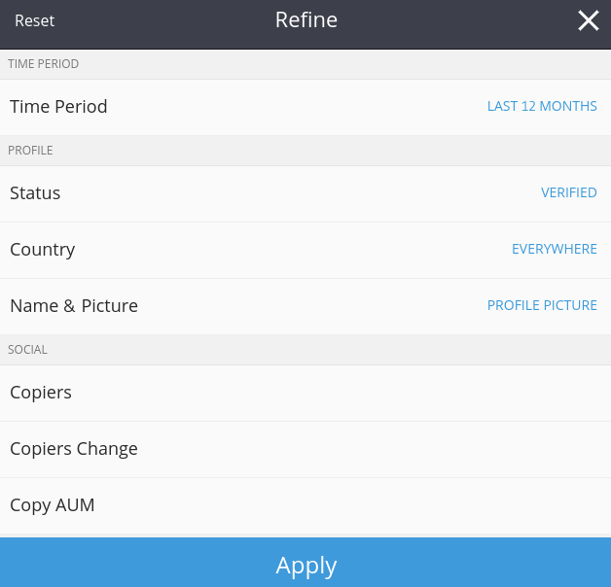Change the PROFILE PICTURE setting value
Image resolution: width=611 pixels, height=587 pixels.
tap(542, 305)
